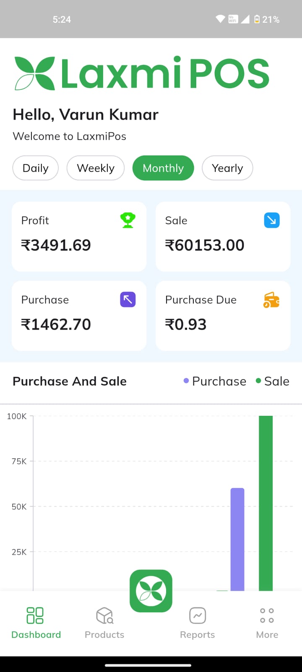Select the Monthly period chip
The image size is (302, 672).
click(x=163, y=168)
